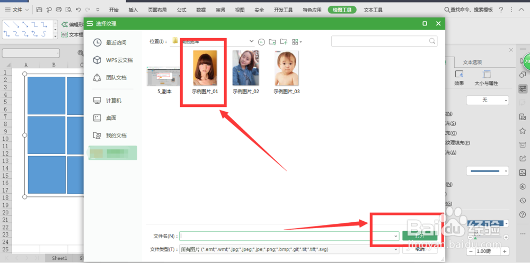The width and height of the screenshot is (530, 263).
Task: Open the 无 preset dropdown
Action: 488,100
